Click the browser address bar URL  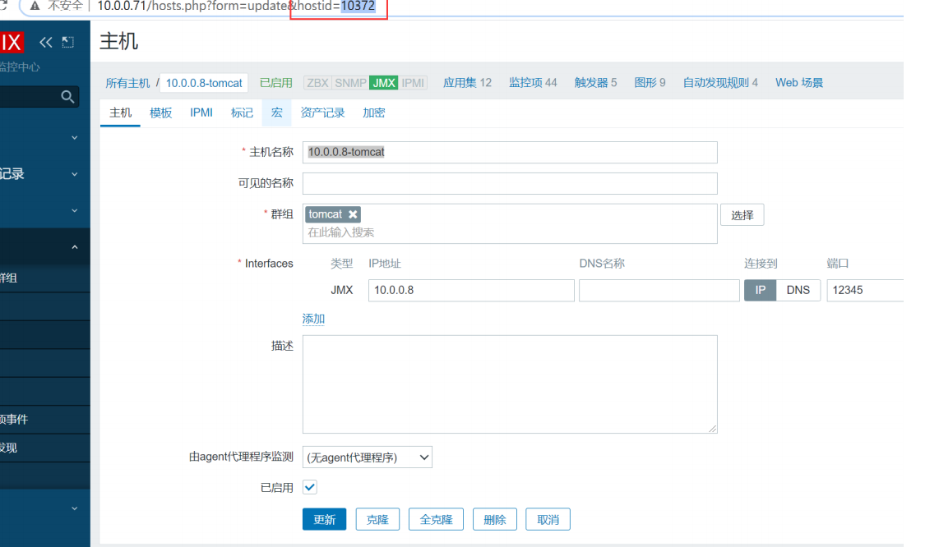236,6
